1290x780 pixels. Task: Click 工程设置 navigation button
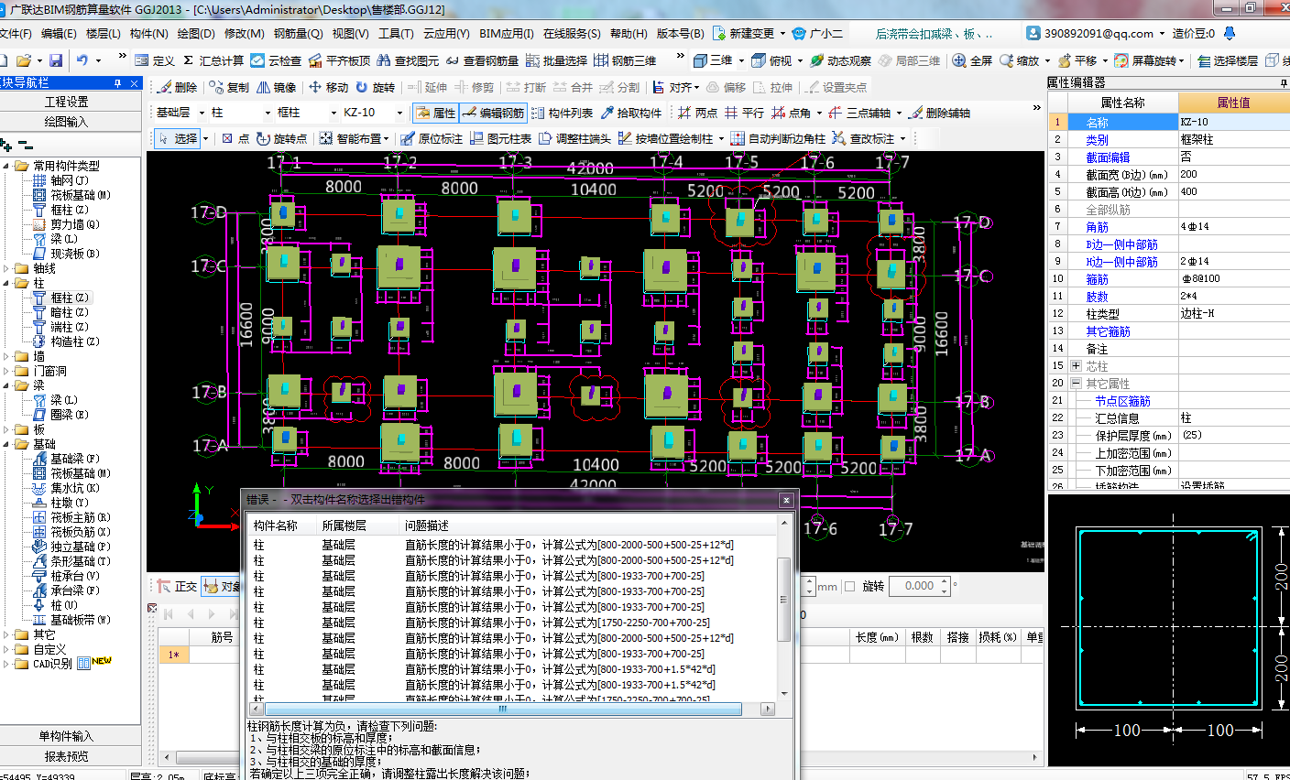[67, 102]
